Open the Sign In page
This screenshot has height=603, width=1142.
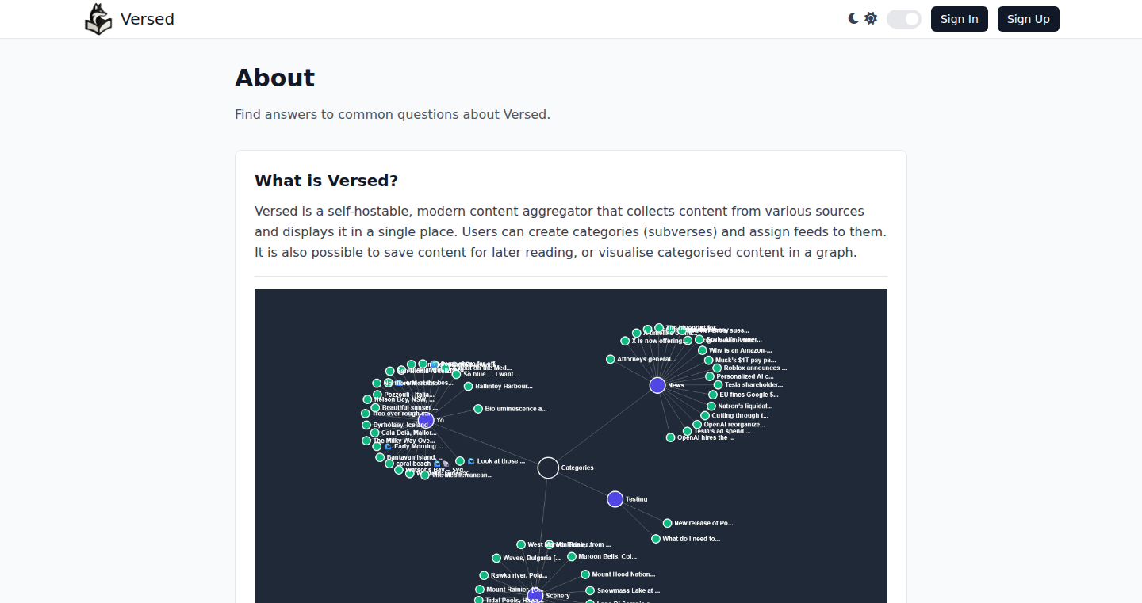(x=960, y=19)
